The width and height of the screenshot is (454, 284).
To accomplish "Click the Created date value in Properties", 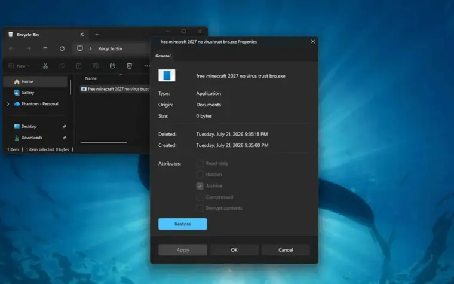I will point(232,145).
